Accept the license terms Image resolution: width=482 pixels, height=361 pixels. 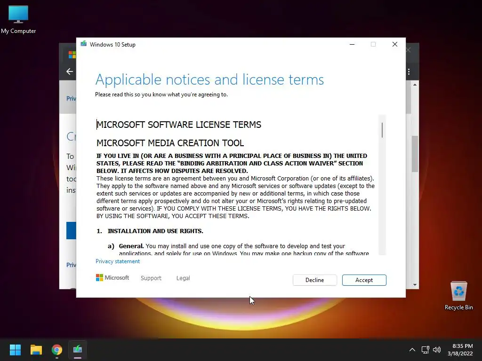(x=364, y=280)
